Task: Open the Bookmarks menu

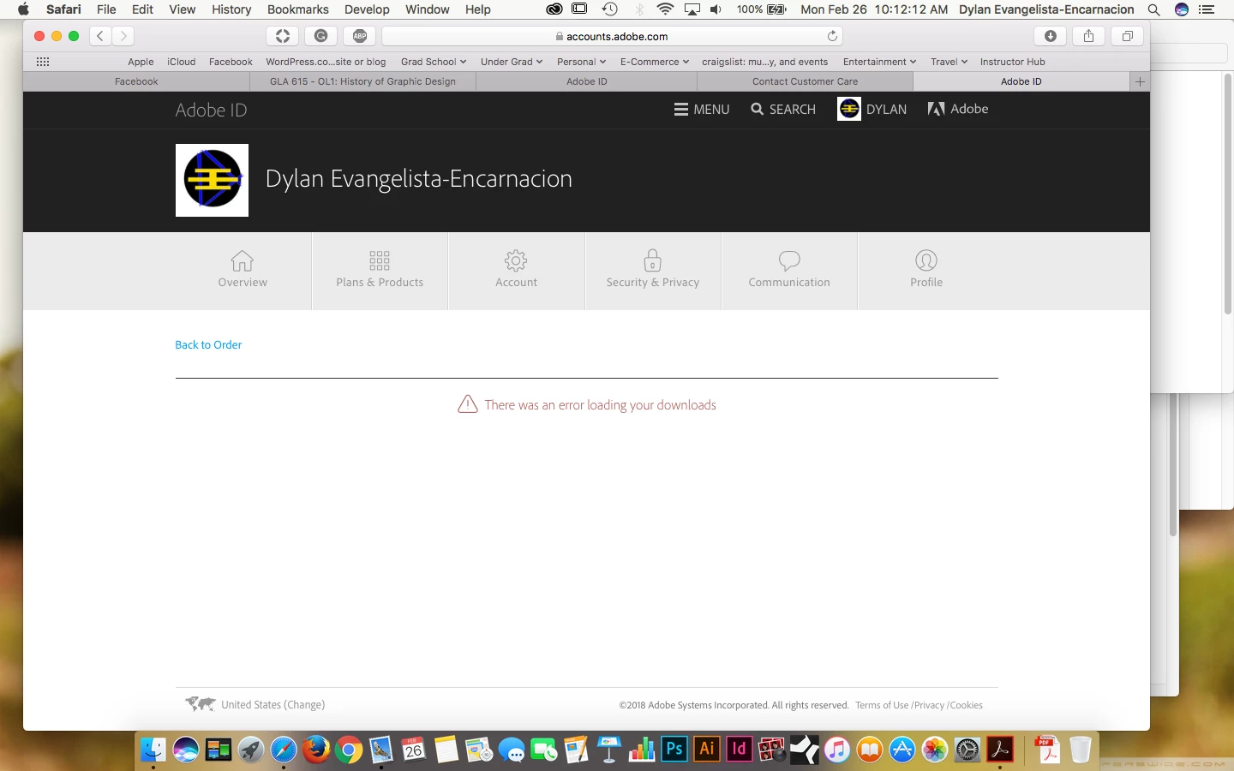Action: 298,9
